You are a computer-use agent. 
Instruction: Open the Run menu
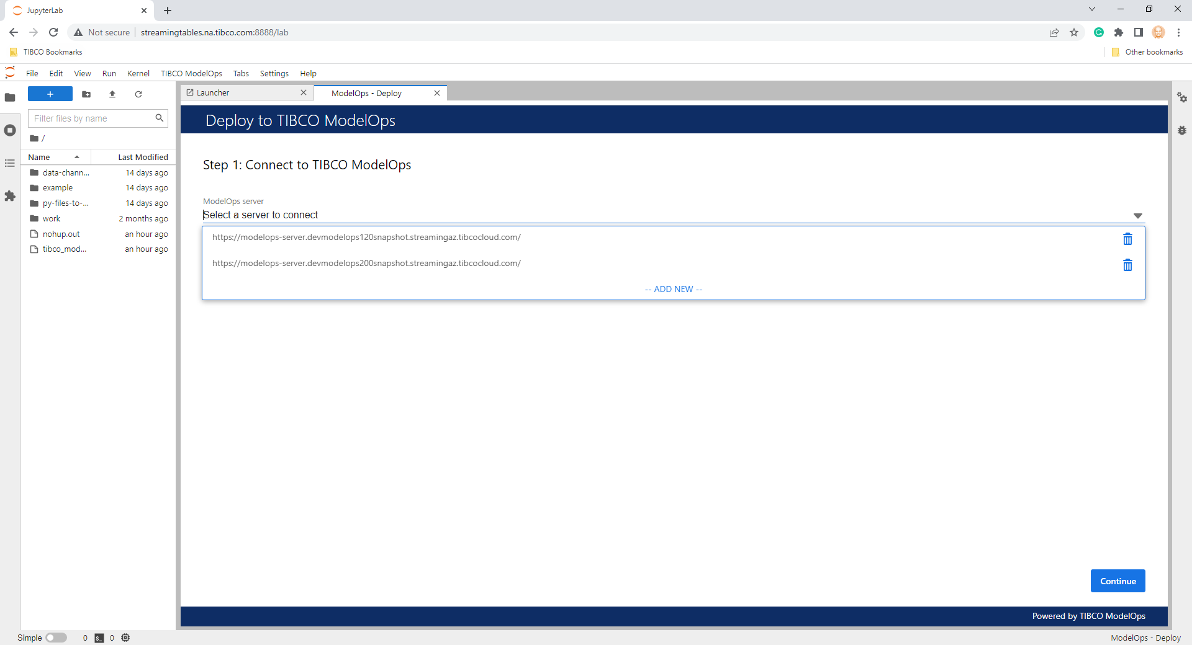tap(109, 73)
